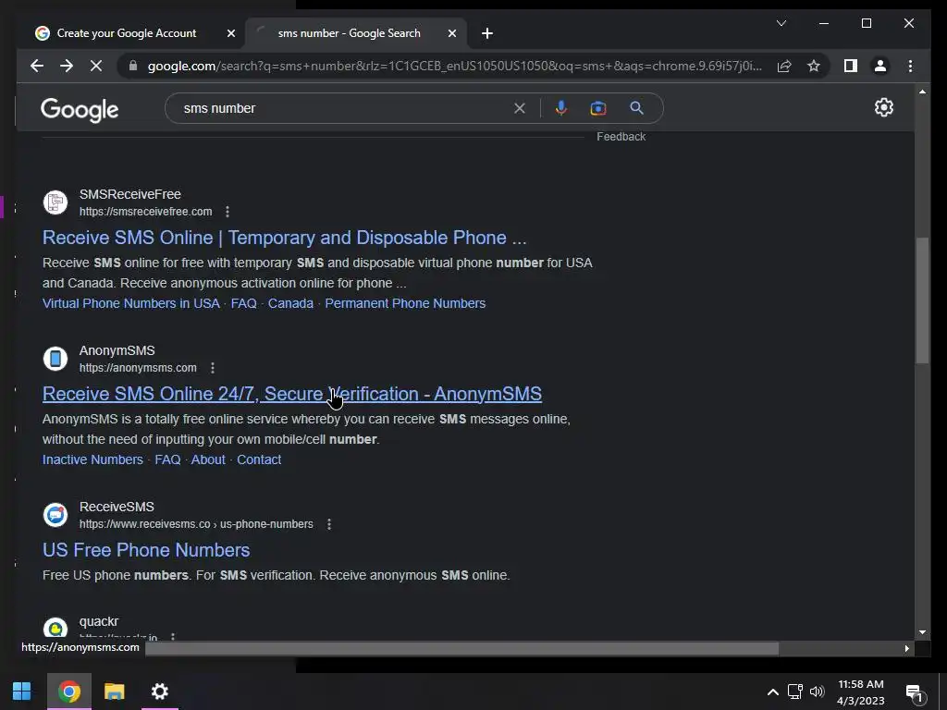Viewport: 947px width, 710px height.
Task: Open File Explorer from the taskbar
Action: [x=114, y=692]
